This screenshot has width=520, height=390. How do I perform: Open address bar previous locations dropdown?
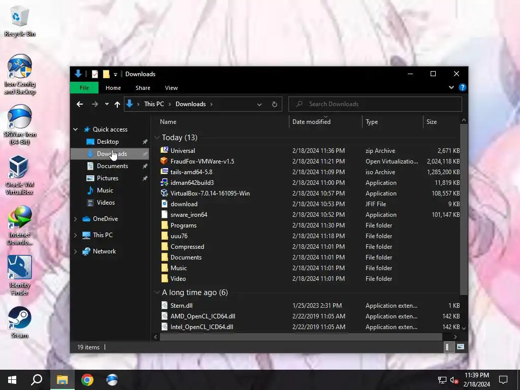tap(259, 104)
